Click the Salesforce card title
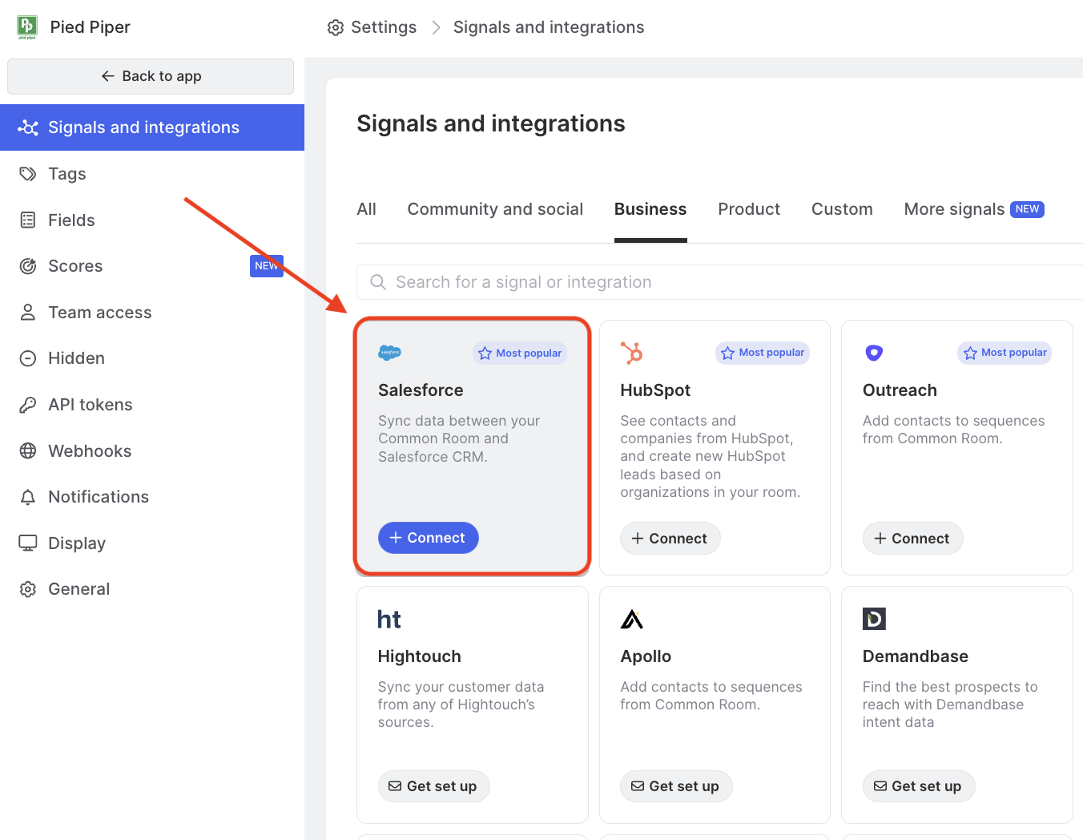Viewport: 1083px width, 840px height. [421, 390]
